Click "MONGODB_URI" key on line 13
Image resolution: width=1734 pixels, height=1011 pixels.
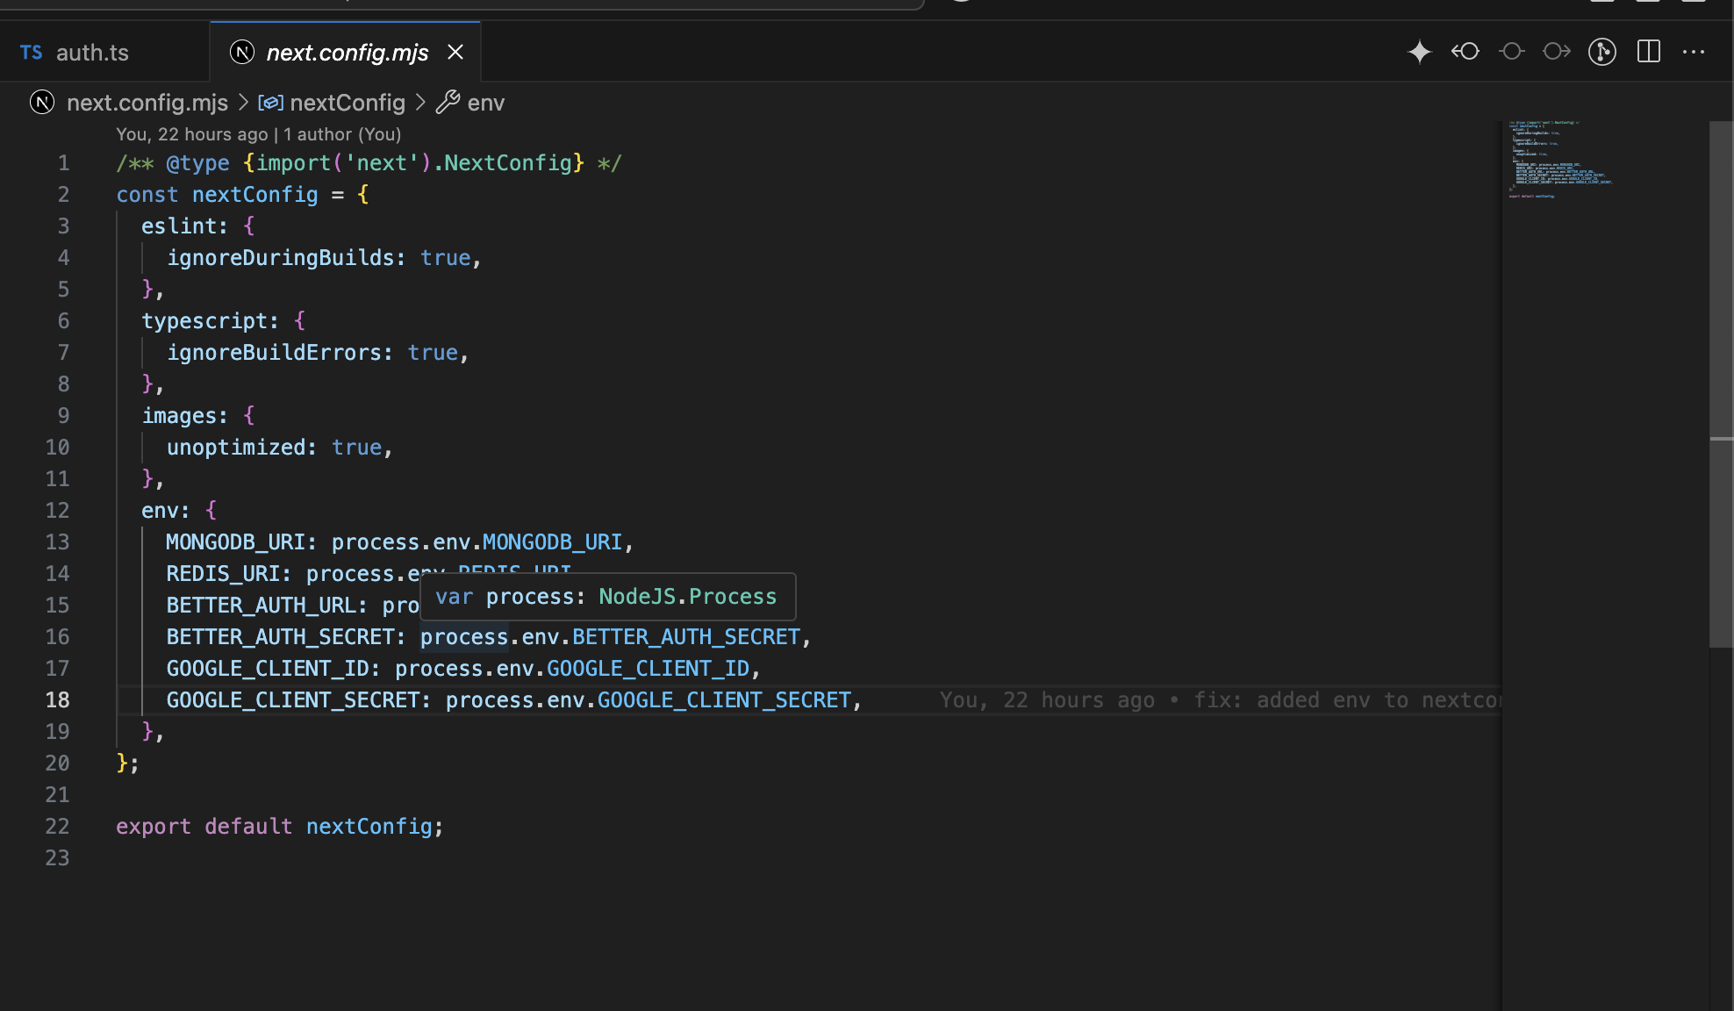click(235, 542)
